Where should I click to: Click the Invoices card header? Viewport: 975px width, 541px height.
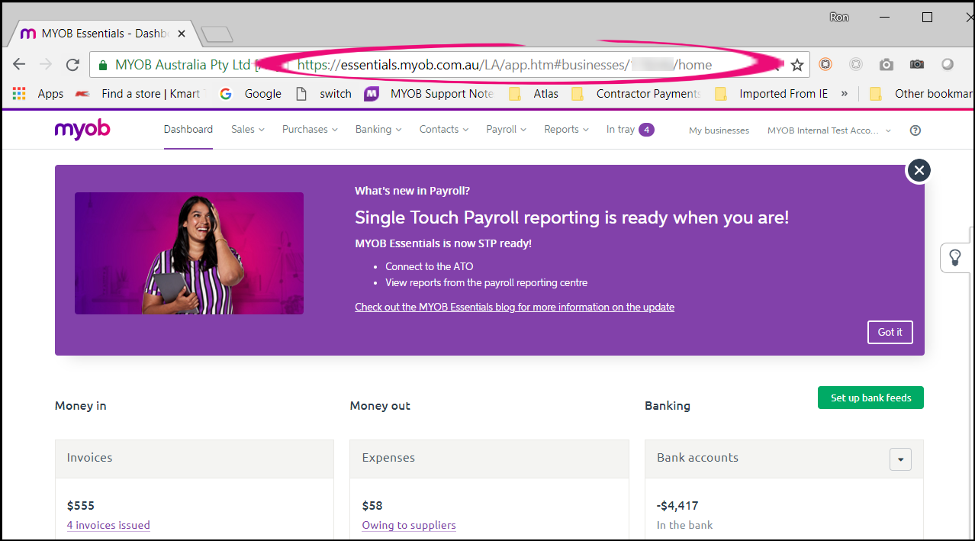click(195, 459)
